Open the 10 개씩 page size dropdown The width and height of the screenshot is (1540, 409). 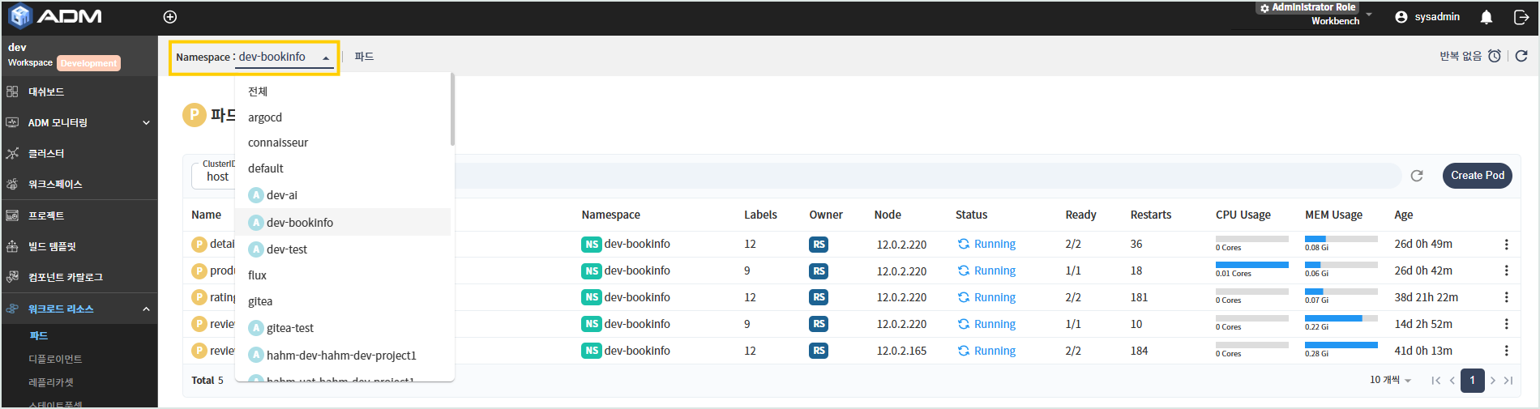point(1390,380)
